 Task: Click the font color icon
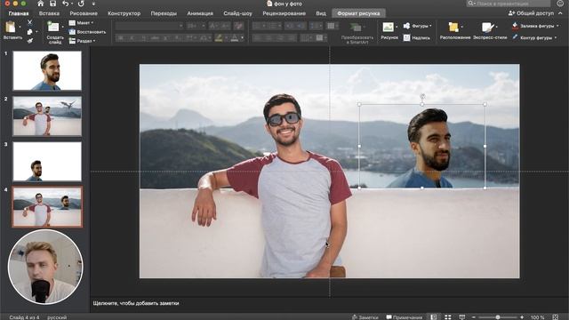pyautogui.click(x=235, y=37)
